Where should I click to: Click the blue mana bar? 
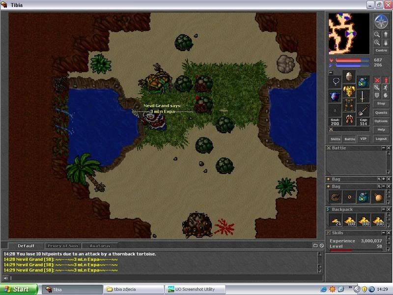point(352,65)
